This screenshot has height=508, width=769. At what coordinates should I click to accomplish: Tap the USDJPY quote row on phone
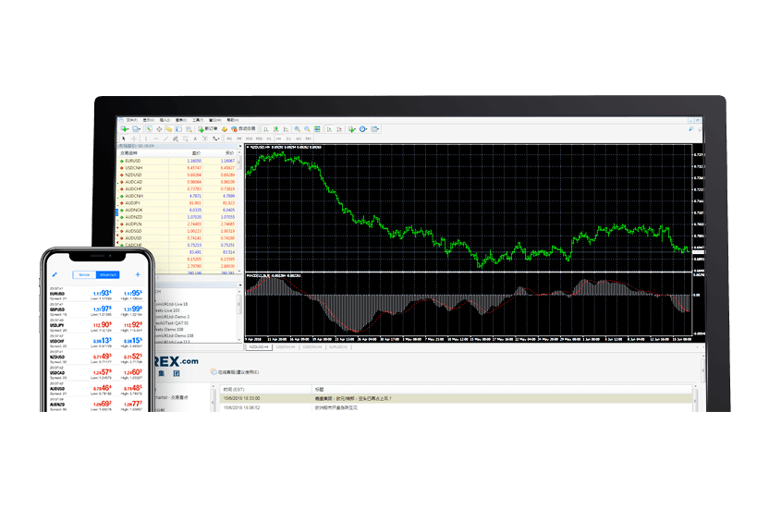pyautogui.click(x=96, y=325)
